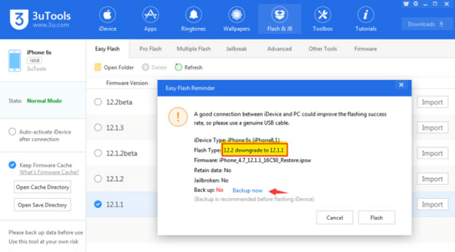Open the Ringtones bell icon
The width and height of the screenshot is (455, 252).
193,15
